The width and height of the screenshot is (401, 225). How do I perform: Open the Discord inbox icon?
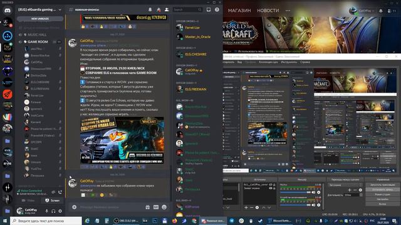pos(209,10)
